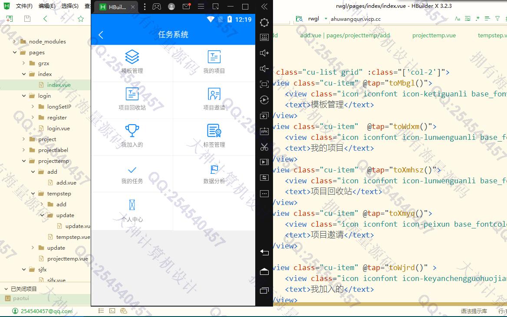
Task: Expand the grzx folder
Action: (x=23, y=63)
